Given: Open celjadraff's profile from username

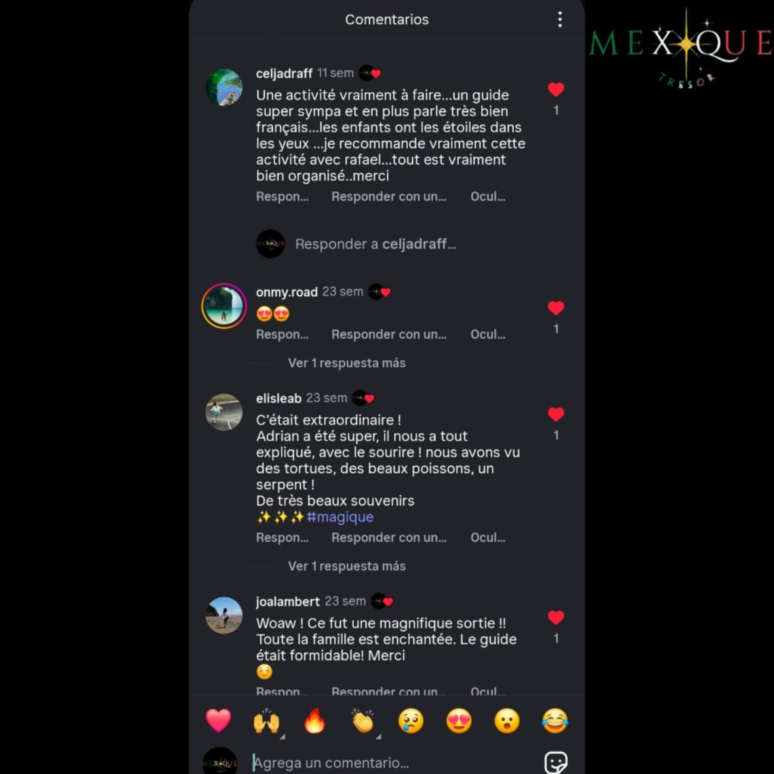Looking at the screenshot, I should coord(284,73).
